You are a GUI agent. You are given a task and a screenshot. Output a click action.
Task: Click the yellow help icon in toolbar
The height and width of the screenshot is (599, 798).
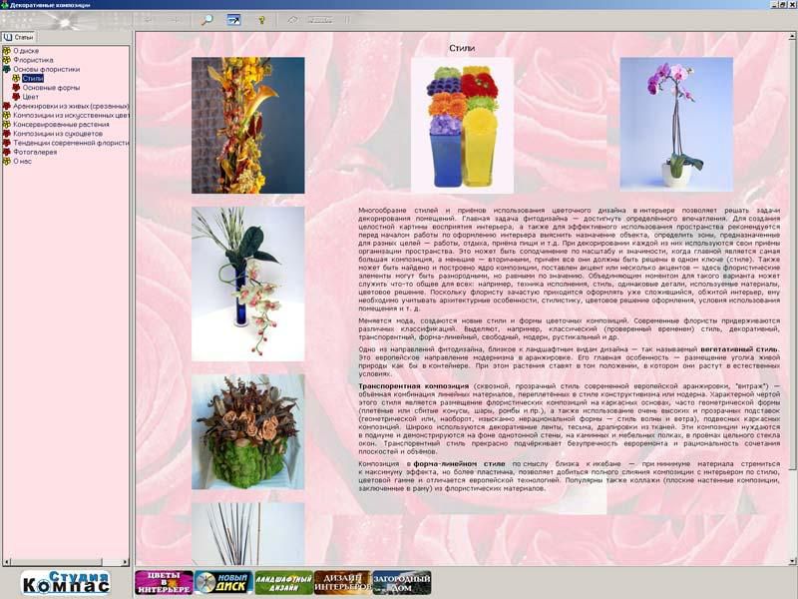tap(262, 19)
